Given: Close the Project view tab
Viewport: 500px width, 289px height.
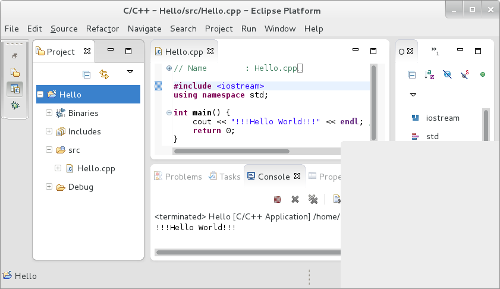Looking at the screenshot, I should pos(87,51).
